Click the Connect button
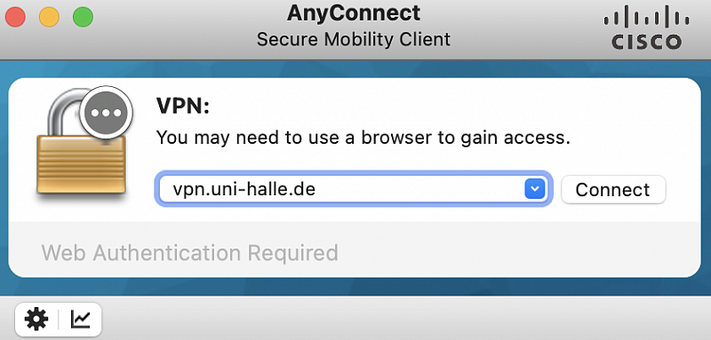This screenshot has width=711, height=340. (613, 189)
